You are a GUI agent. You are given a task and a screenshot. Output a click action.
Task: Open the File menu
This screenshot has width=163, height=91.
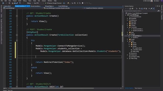coord(2,1)
